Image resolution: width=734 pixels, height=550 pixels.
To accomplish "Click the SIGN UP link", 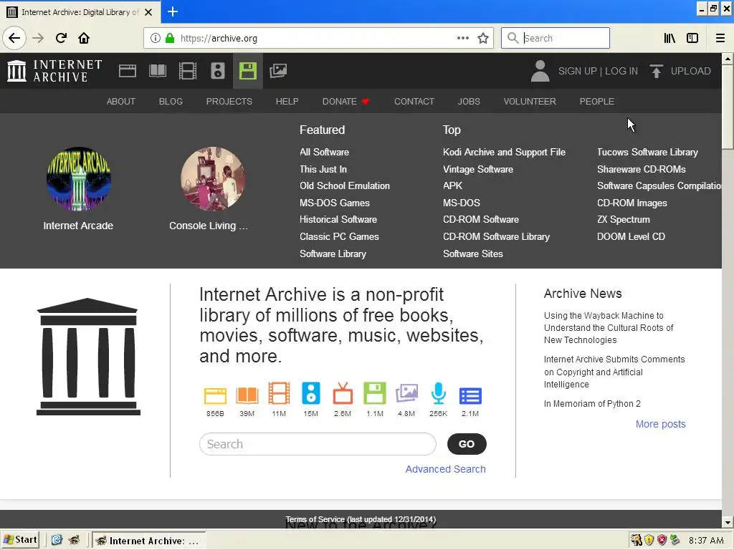I will click(x=577, y=71).
